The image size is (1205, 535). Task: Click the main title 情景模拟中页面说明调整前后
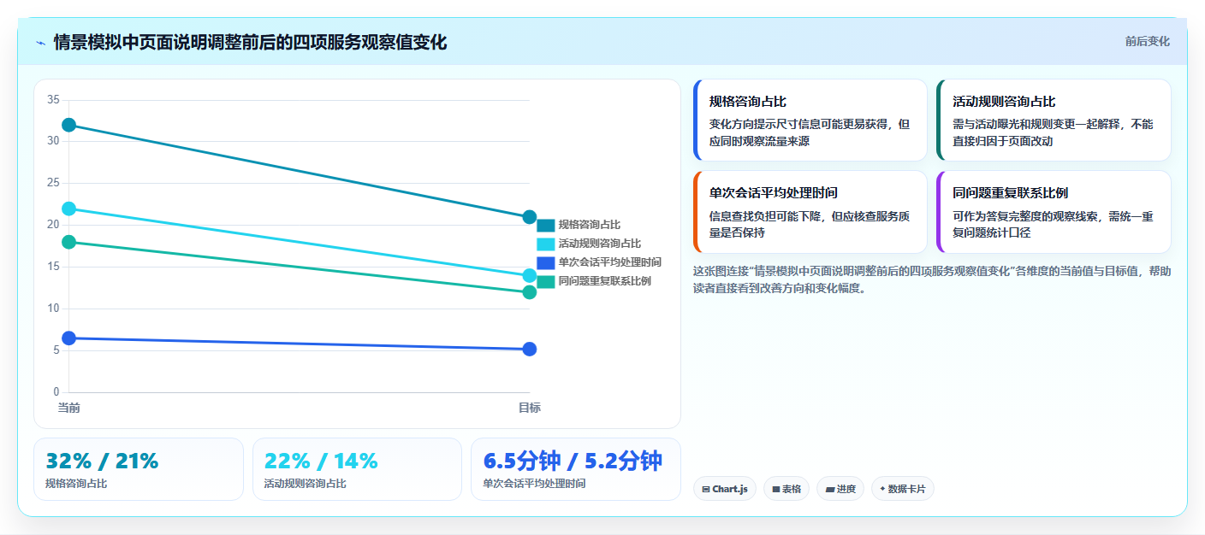[x=250, y=43]
